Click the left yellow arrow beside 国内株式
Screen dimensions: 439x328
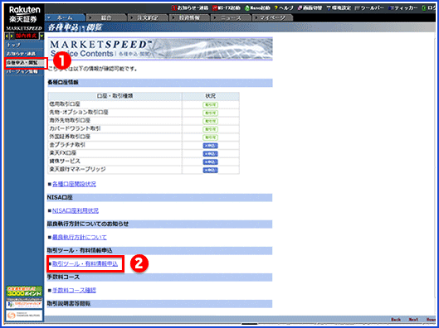pos(7,36)
